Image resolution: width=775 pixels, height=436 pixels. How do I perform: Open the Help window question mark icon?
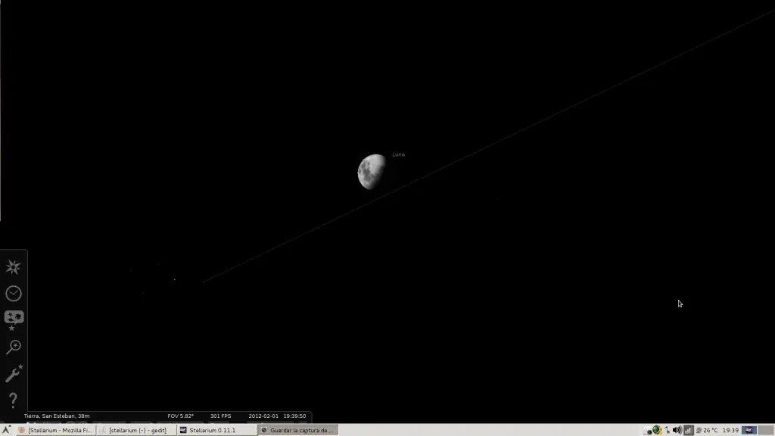coord(14,400)
